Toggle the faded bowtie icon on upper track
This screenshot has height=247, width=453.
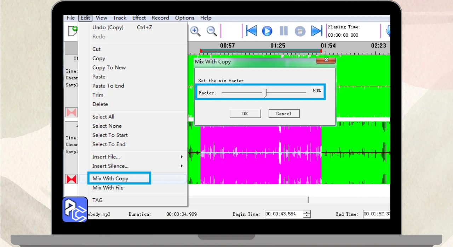[71, 113]
